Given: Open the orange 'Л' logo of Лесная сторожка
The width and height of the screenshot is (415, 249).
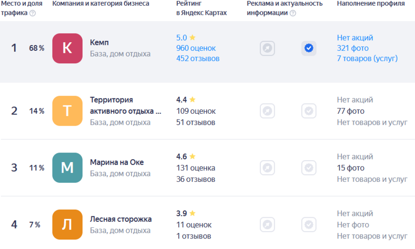Looking at the screenshot, I should (x=67, y=224).
